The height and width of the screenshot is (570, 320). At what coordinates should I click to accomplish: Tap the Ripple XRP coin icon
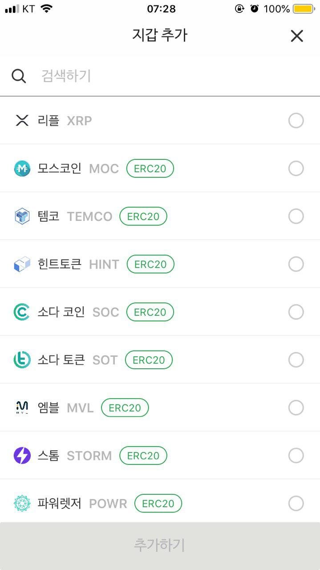[x=22, y=120]
